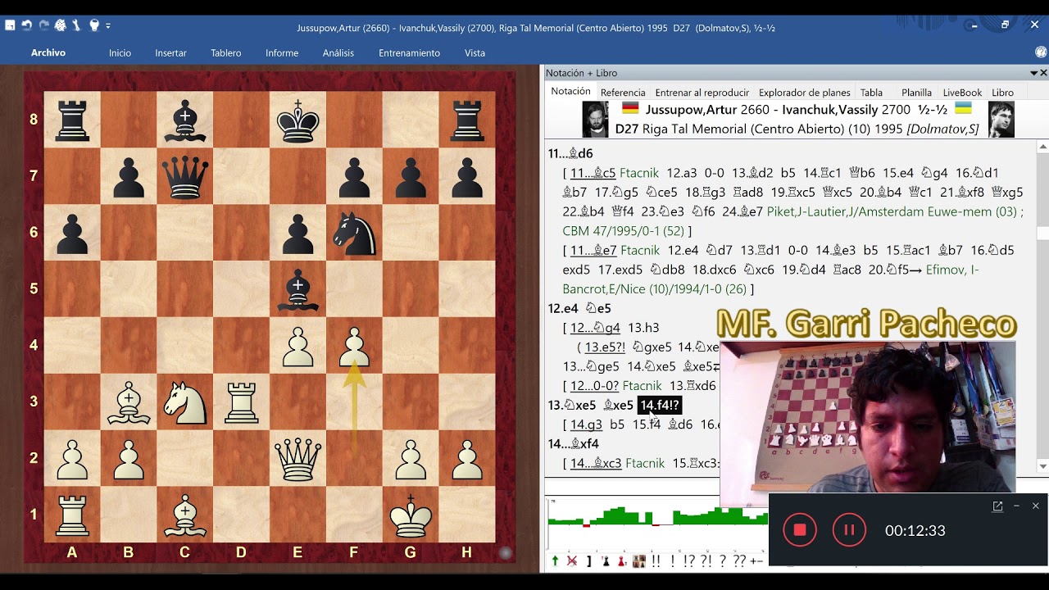This screenshot has width=1049, height=590.
Task: Switch to the Libro tab
Action: click(1002, 93)
